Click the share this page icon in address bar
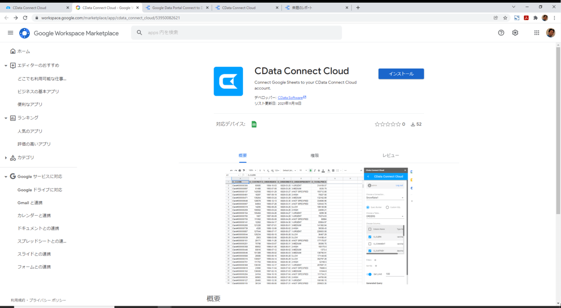561x308 pixels. point(496,18)
